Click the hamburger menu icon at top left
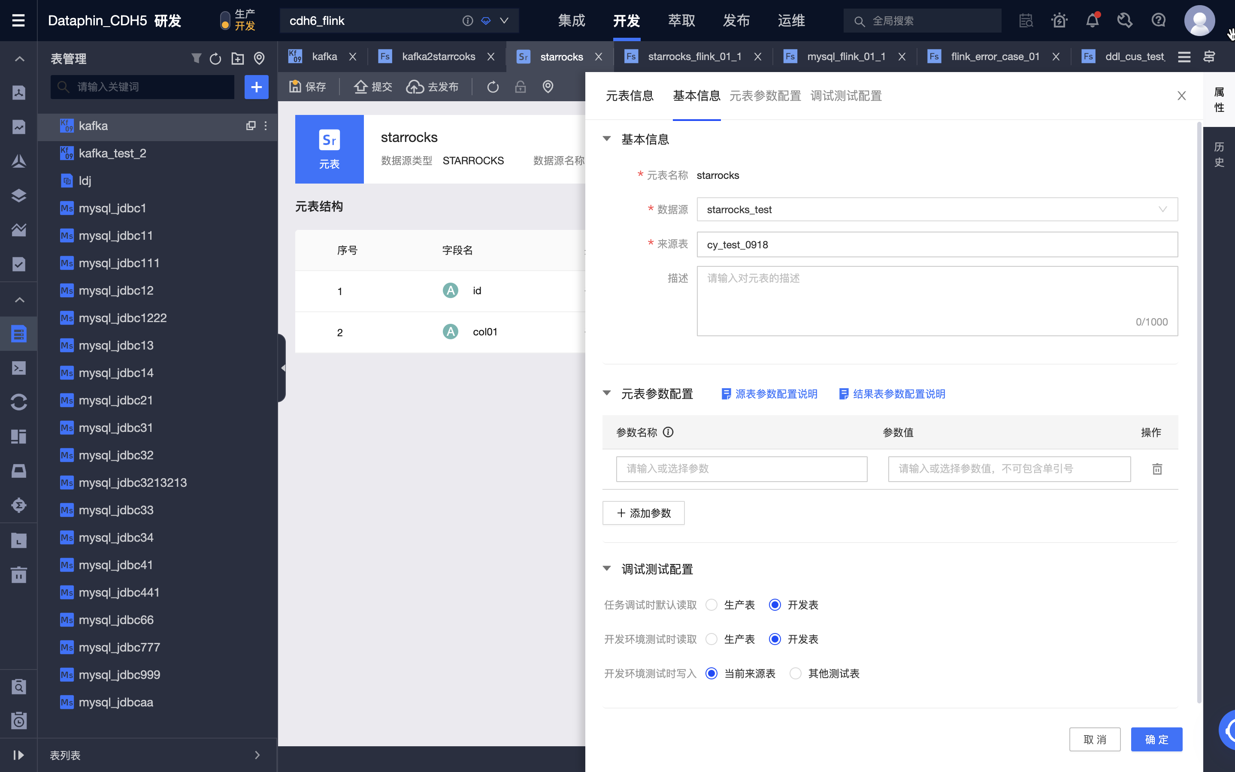 (18, 21)
